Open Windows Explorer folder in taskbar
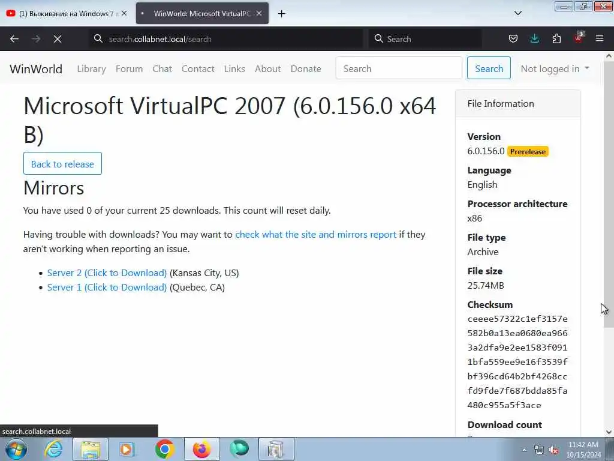 pos(91,449)
